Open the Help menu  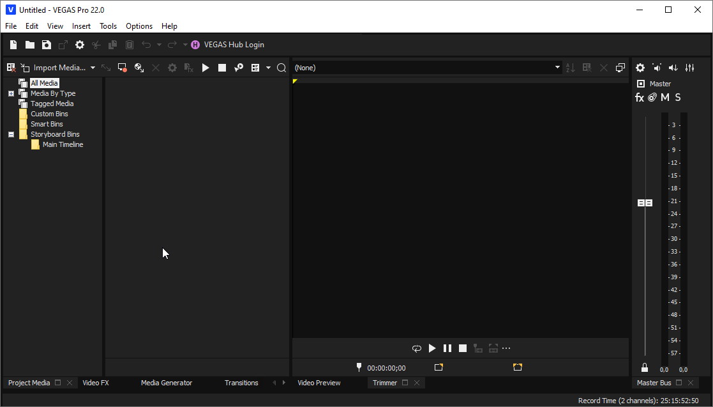click(169, 26)
